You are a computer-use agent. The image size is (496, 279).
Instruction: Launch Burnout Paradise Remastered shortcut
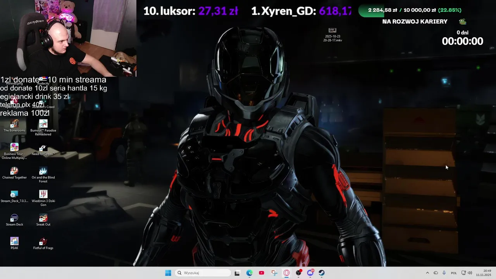(x=43, y=128)
